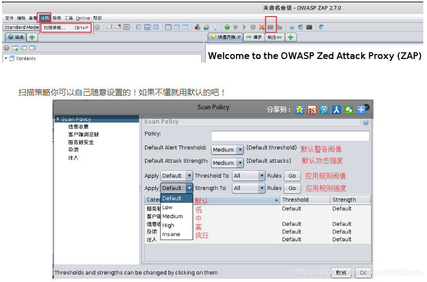Select the 站点 tab
The height and width of the screenshot is (282, 427).
click(x=16, y=37)
